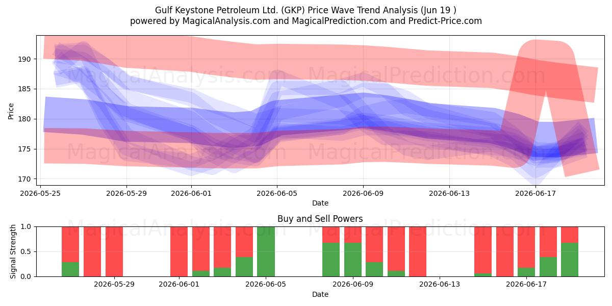Click the 2026-05-25 date tick on price chart
Viewport: 612px width, 306px height.
(x=41, y=193)
